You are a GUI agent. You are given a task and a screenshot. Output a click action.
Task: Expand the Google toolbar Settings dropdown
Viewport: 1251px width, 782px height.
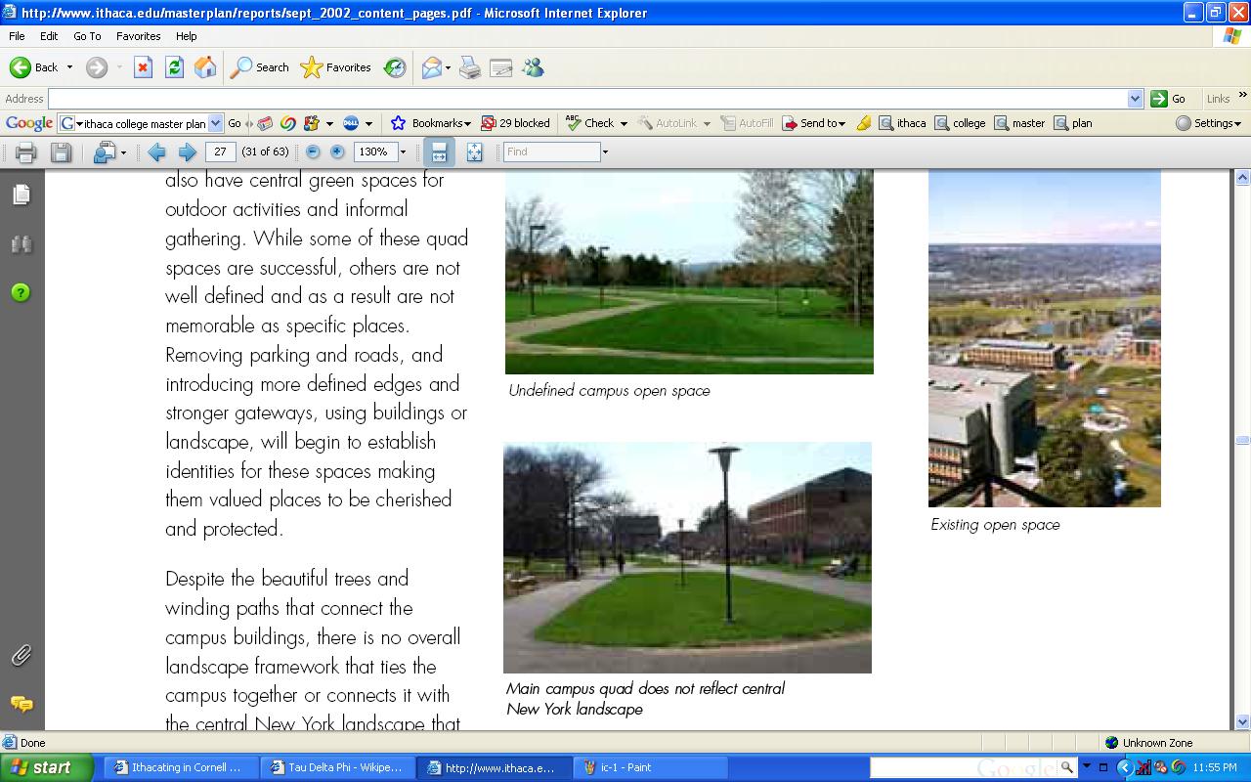[1209, 123]
